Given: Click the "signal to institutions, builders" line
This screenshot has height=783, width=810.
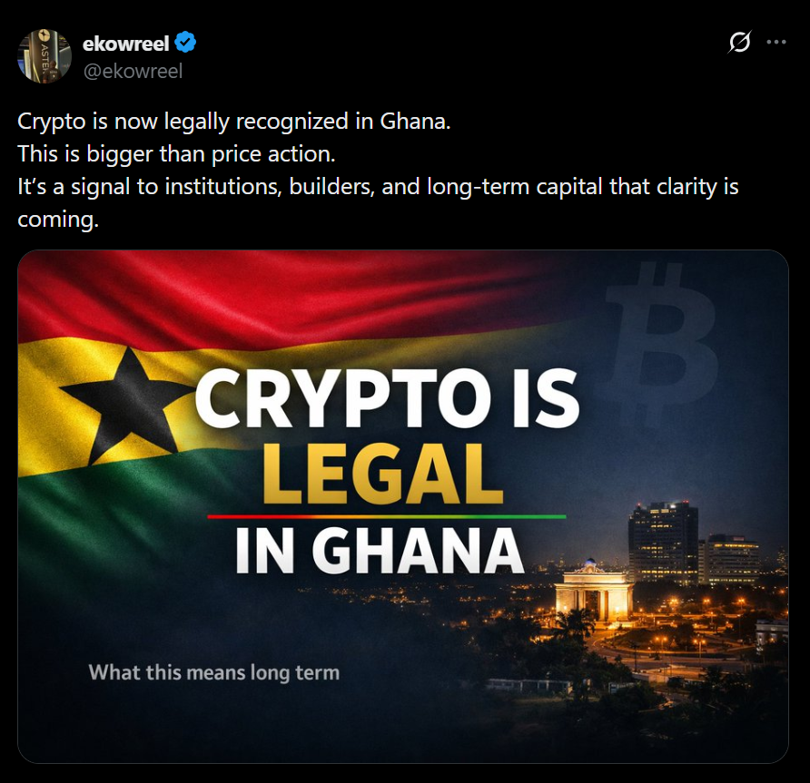Looking at the screenshot, I should coord(378,187).
